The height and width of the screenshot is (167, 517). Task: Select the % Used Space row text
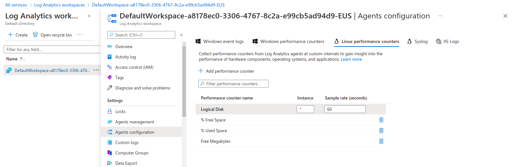214,130
